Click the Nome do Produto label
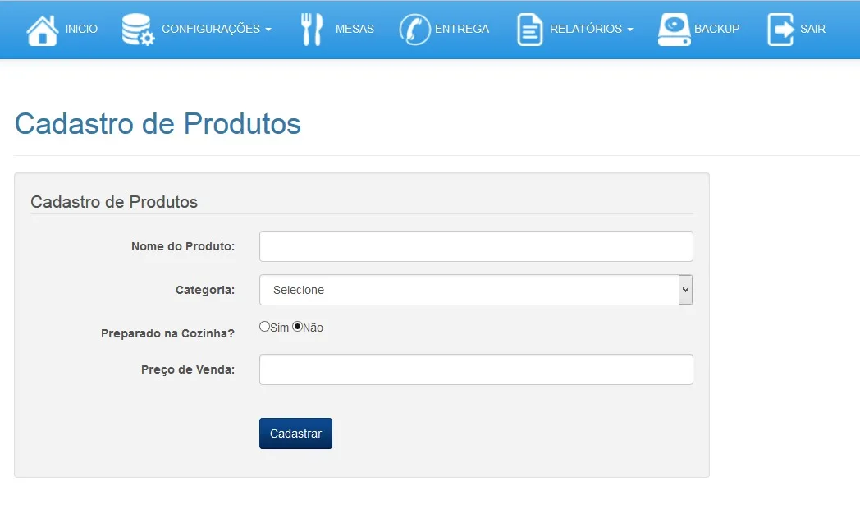 [x=183, y=246]
